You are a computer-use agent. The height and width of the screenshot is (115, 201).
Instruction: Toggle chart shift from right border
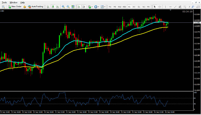coord(84,7)
